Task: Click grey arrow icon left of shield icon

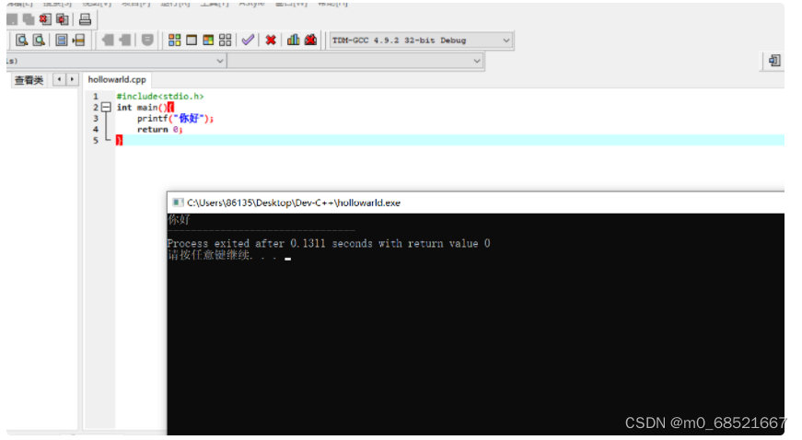Action: (125, 40)
